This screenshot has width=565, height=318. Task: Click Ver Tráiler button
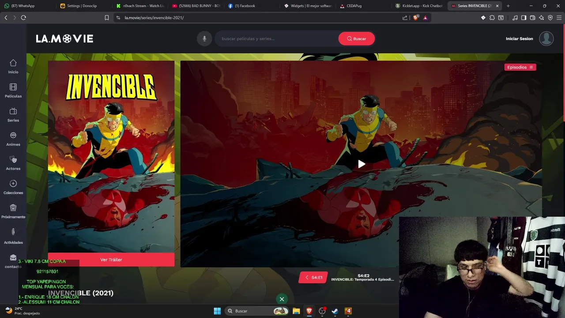[111, 260]
